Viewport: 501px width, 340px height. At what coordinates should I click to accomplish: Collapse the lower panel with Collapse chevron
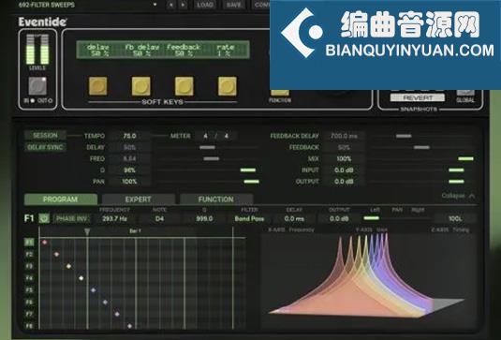pyautogui.click(x=458, y=195)
